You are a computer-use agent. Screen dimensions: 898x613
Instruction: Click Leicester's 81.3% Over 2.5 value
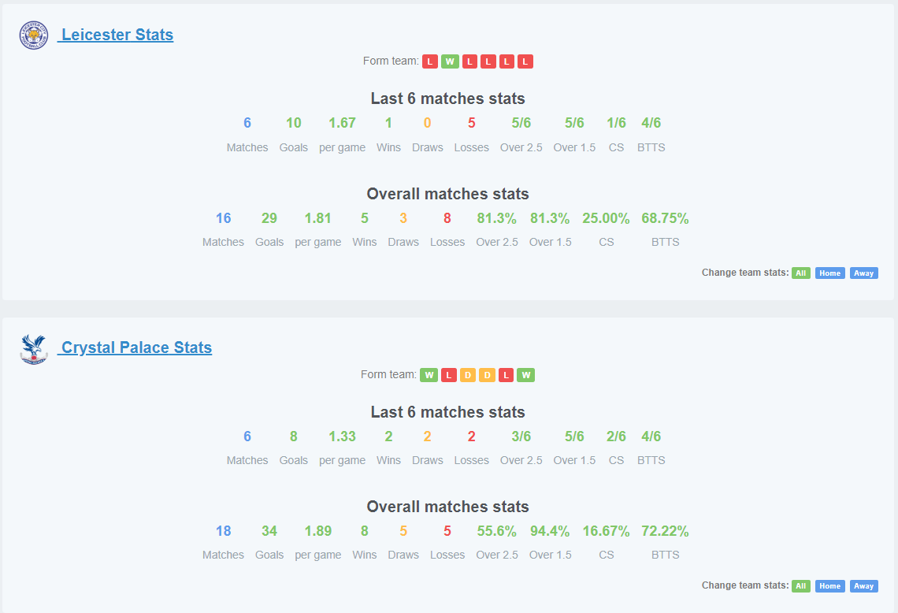(x=496, y=218)
